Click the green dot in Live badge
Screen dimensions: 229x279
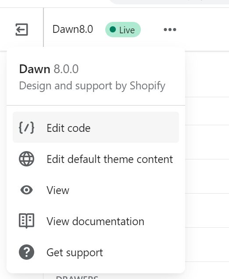coord(113,29)
